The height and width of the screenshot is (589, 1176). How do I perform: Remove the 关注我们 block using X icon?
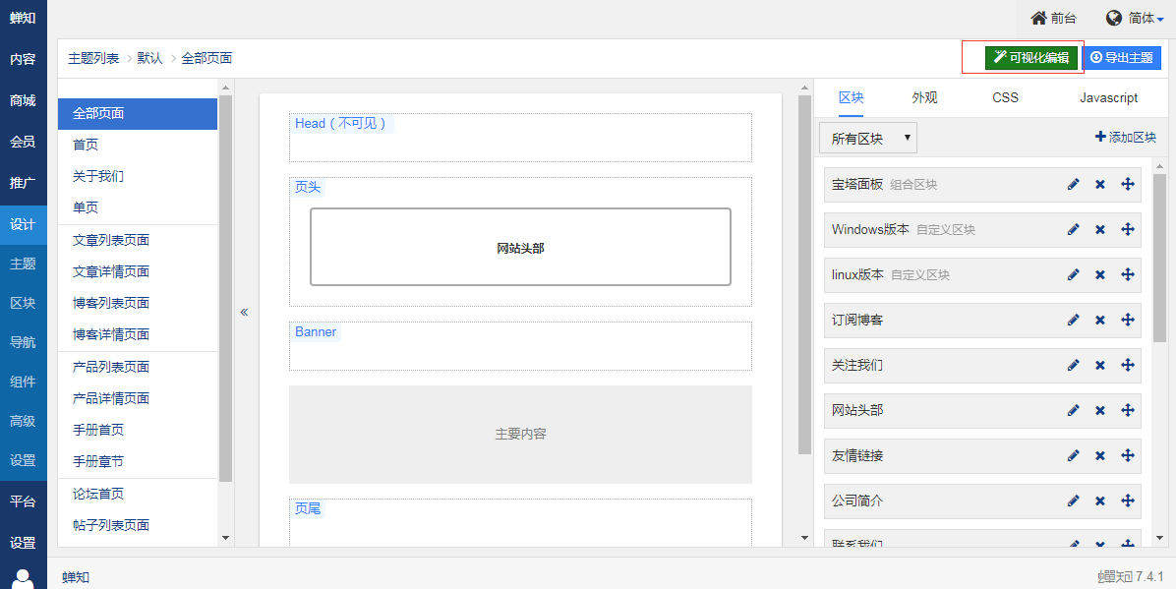pyautogui.click(x=1100, y=366)
